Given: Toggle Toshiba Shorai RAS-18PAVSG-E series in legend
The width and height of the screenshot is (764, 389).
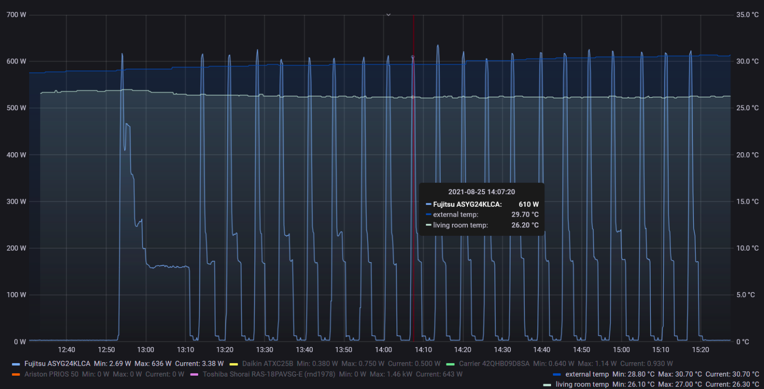Looking at the screenshot, I should click(x=269, y=374).
